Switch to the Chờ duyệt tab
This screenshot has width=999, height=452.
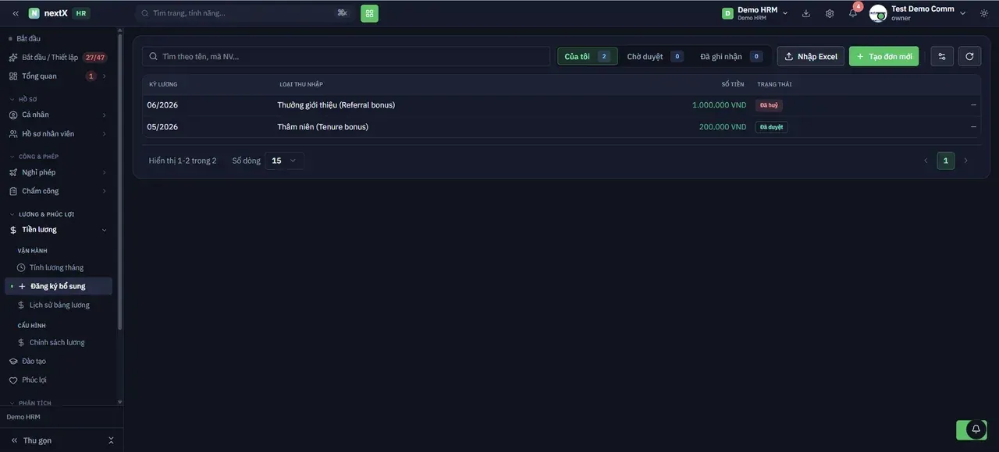pos(655,56)
